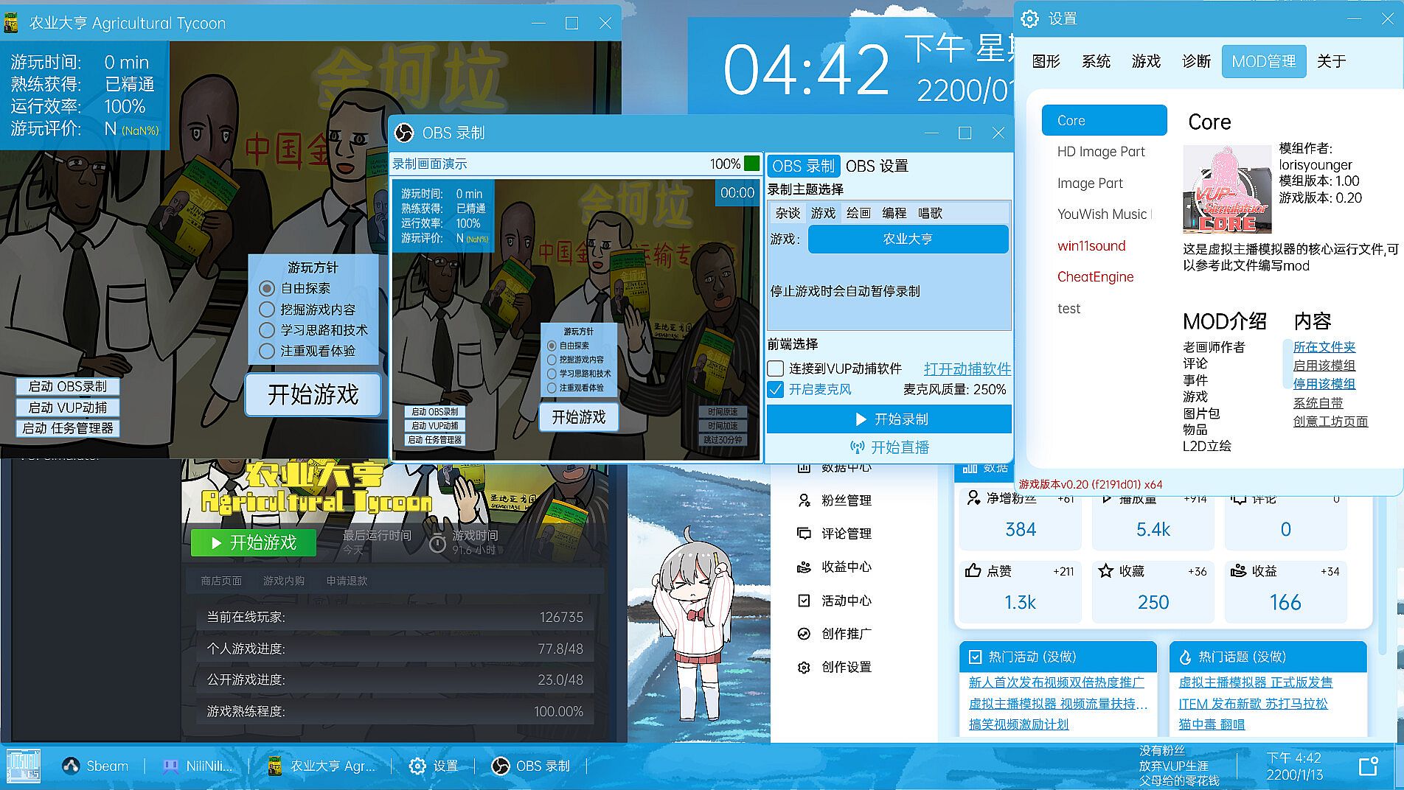Screen dimensions: 1404x790
Task: Click the 热门活动 header icon
Action: [x=975, y=657]
